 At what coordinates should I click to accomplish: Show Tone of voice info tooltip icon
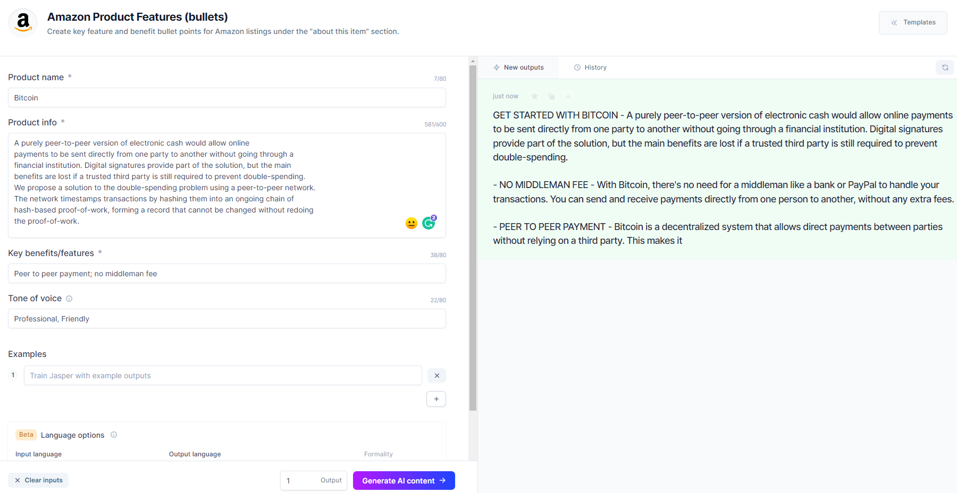(69, 299)
